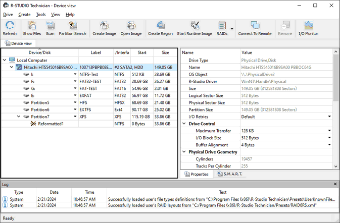Open dropdown arrow next to Partition5

coord(75,102)
